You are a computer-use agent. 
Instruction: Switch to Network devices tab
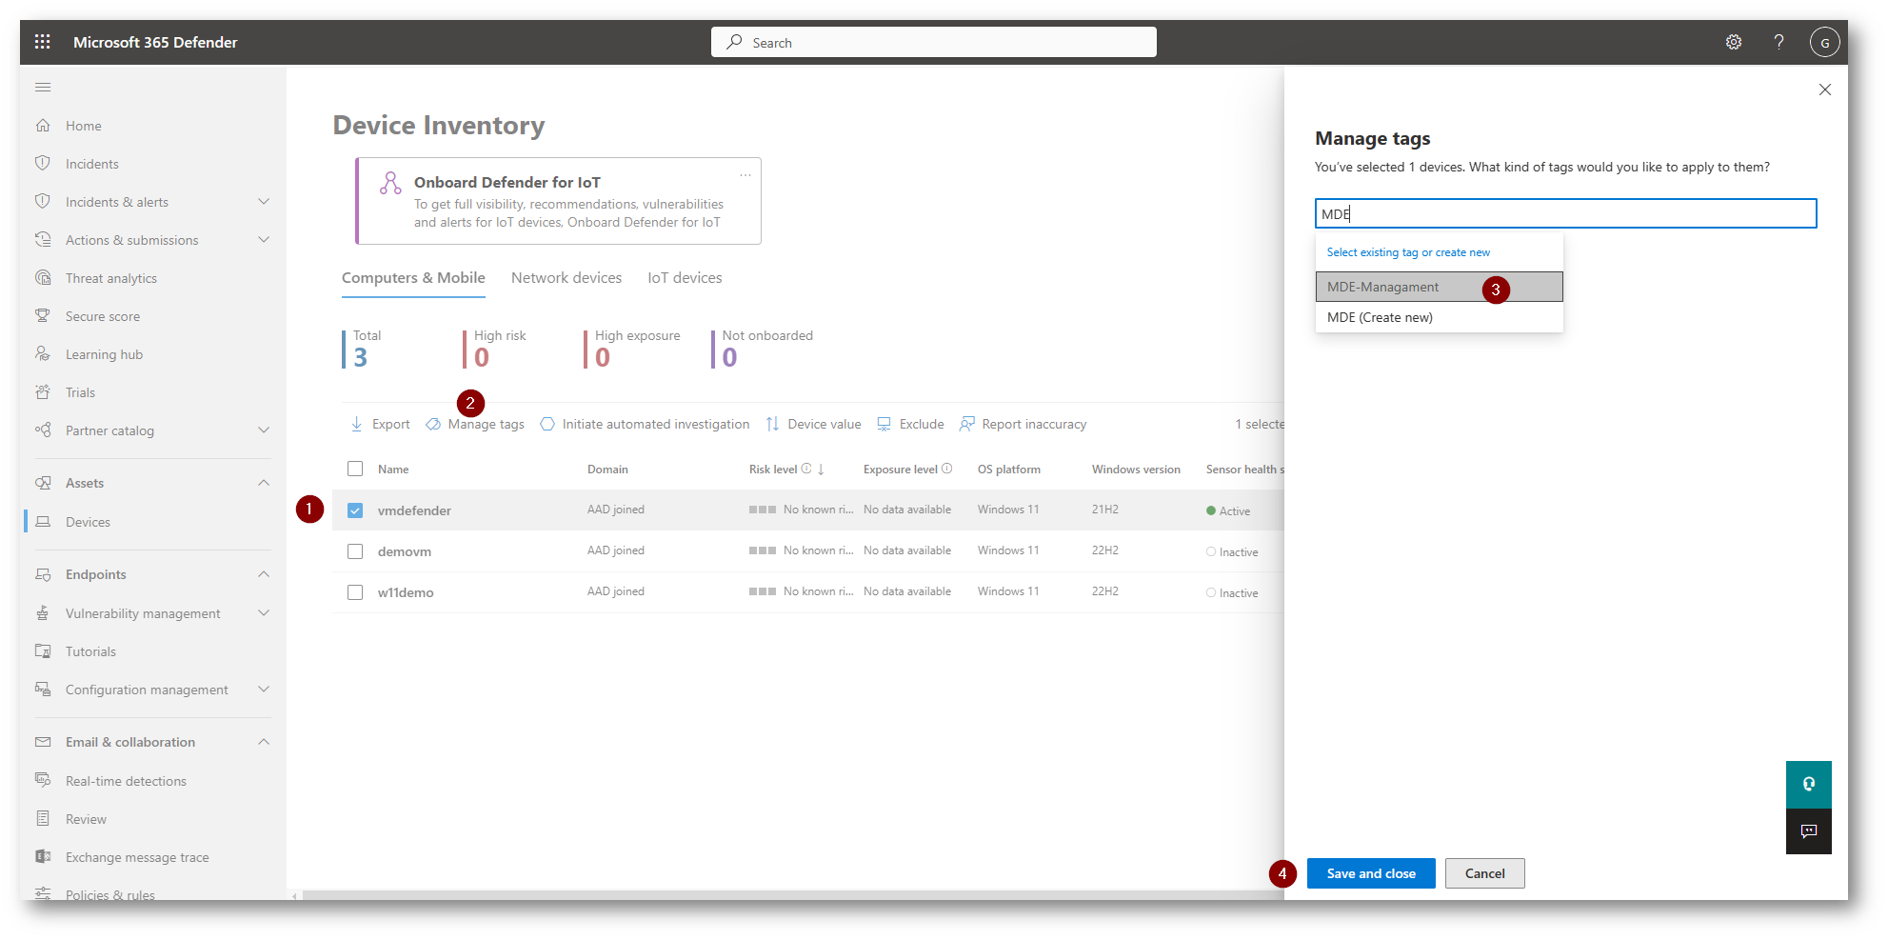click(x=566, y=278)
